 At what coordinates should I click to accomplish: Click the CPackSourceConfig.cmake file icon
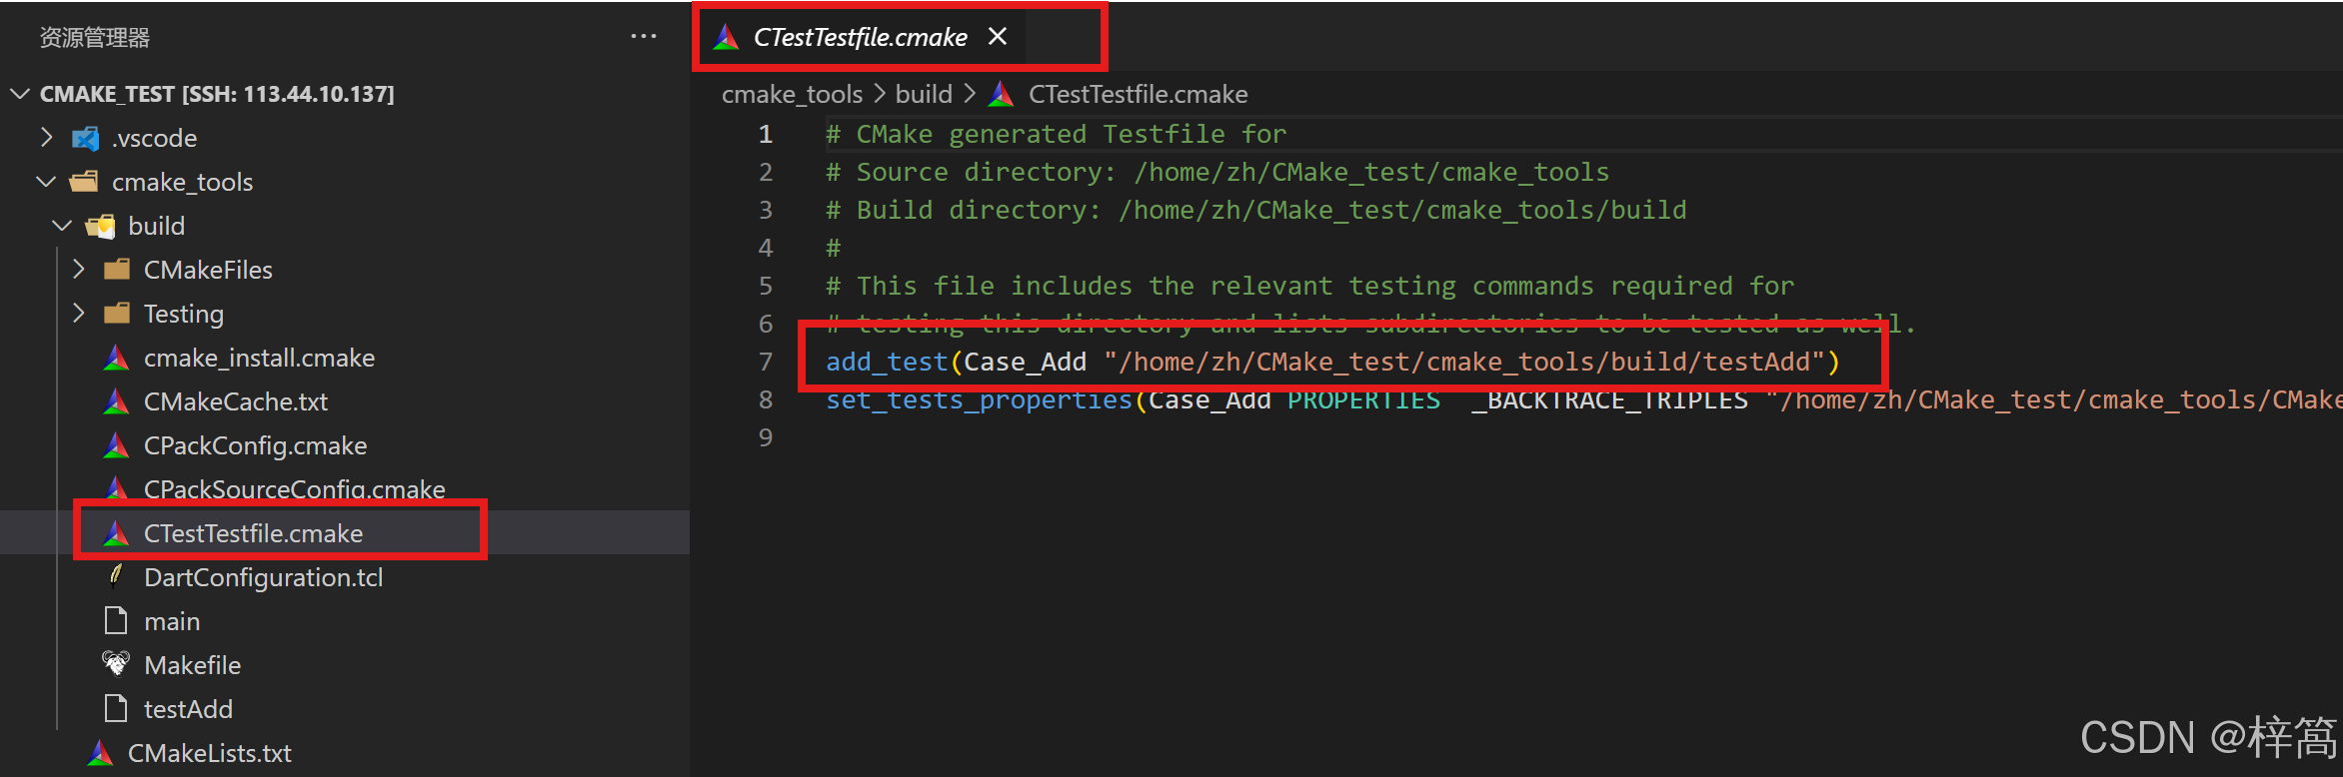(x=117, y=488)
